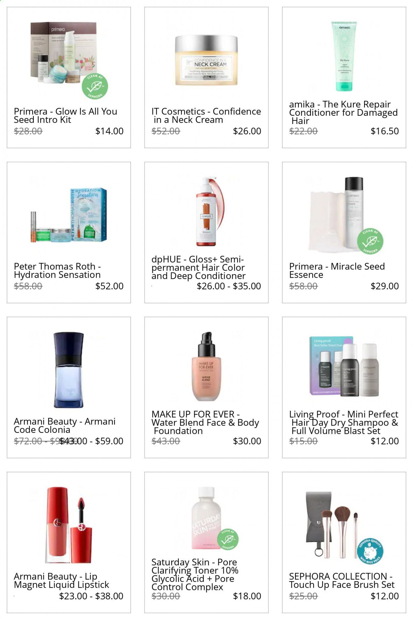Open the Armani Lip Magnet lipstick image
The width and height of the screenshot is (413, 620).
point(69,525)
